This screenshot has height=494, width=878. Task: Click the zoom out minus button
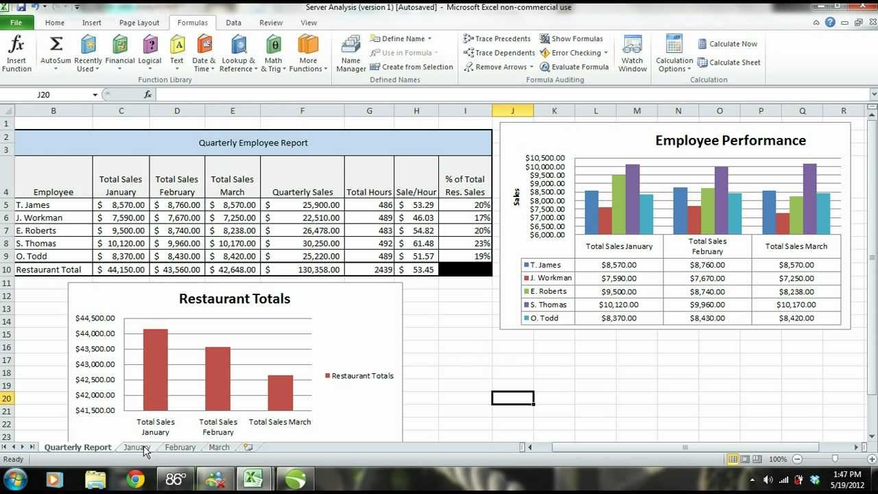tap(798, 459)
